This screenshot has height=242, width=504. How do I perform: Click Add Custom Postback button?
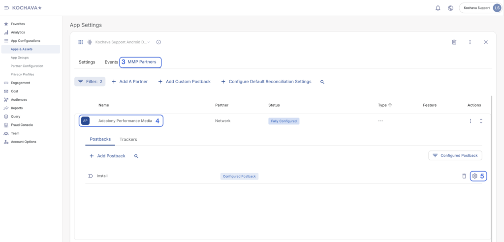tap(184, 82)
